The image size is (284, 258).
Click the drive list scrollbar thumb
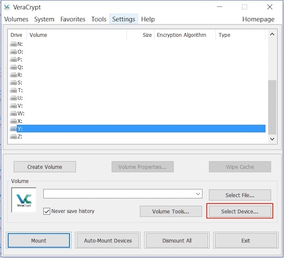click(272, 107)
